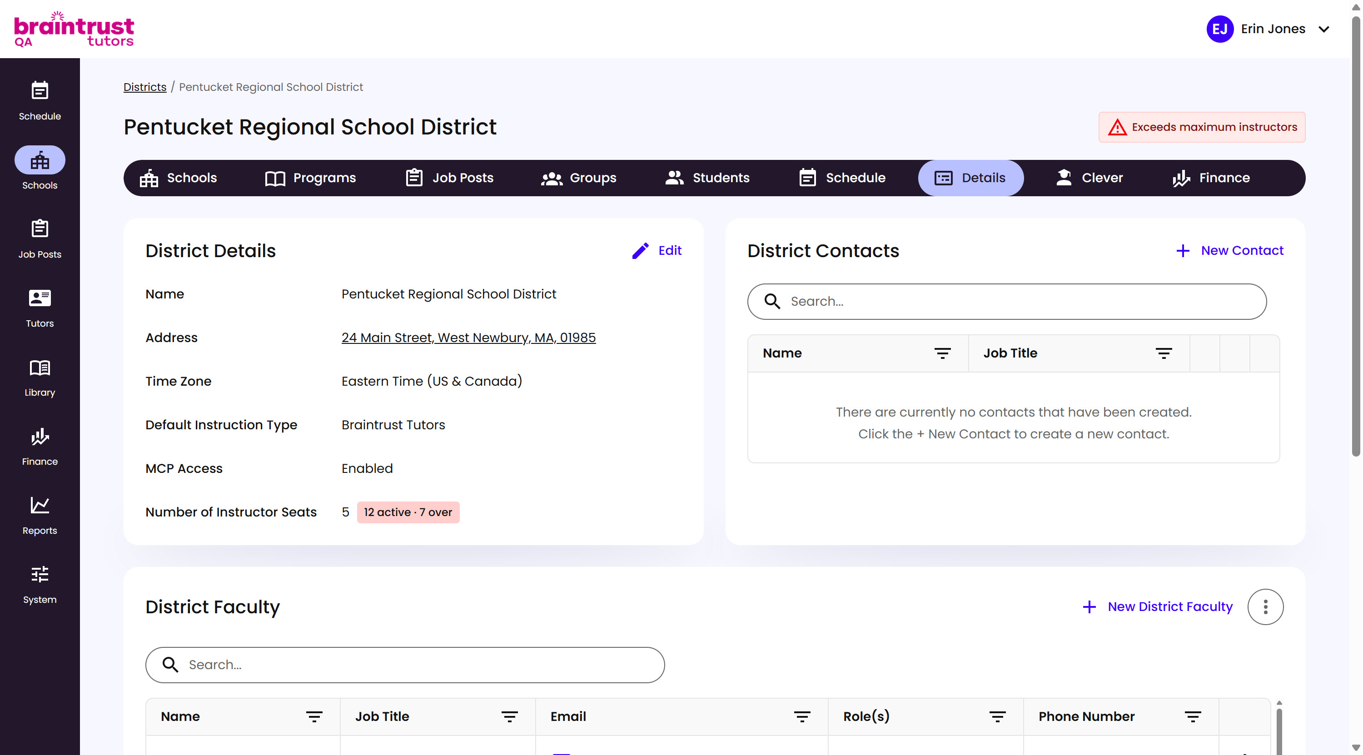
Task: Click the MCP Access 'Enabled' value
Action: [367, 468]
